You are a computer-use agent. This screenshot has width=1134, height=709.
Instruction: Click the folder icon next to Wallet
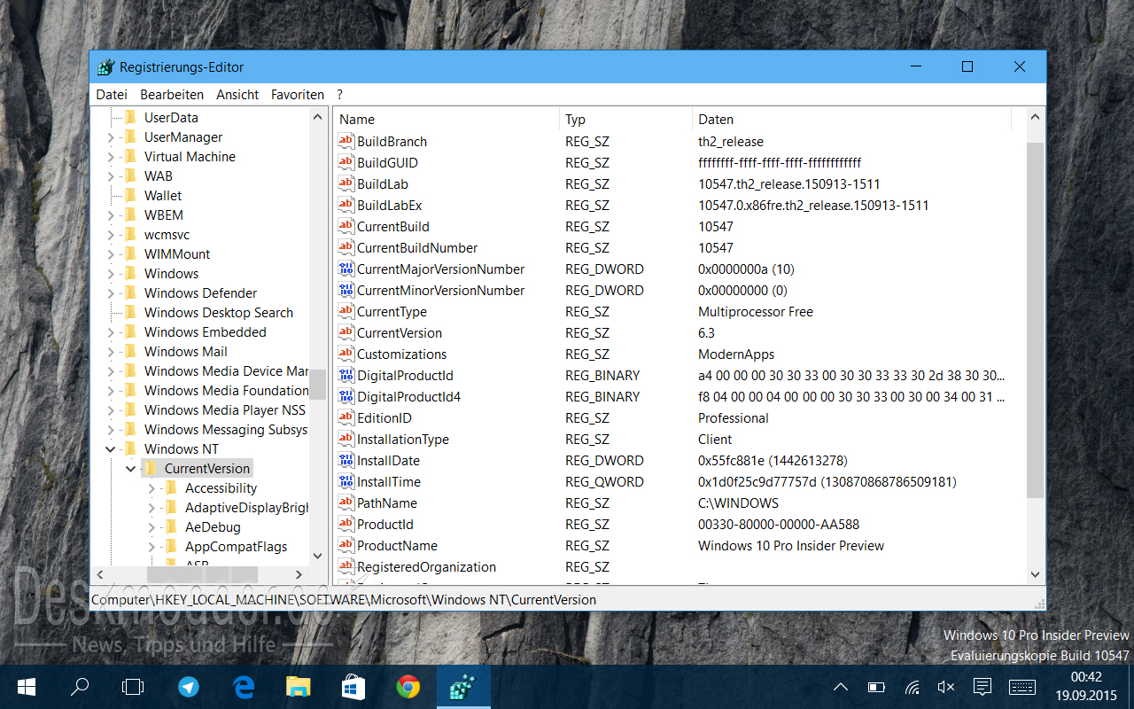[x=130, y=195]
